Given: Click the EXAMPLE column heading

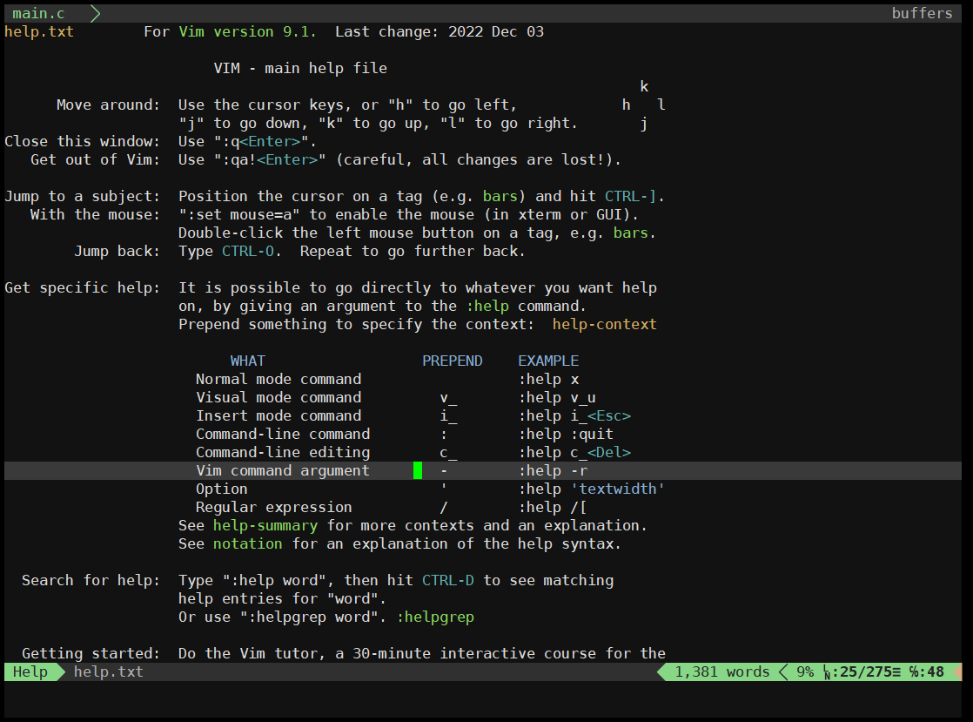Looking at the screenshot, I should tap(548, 361).
